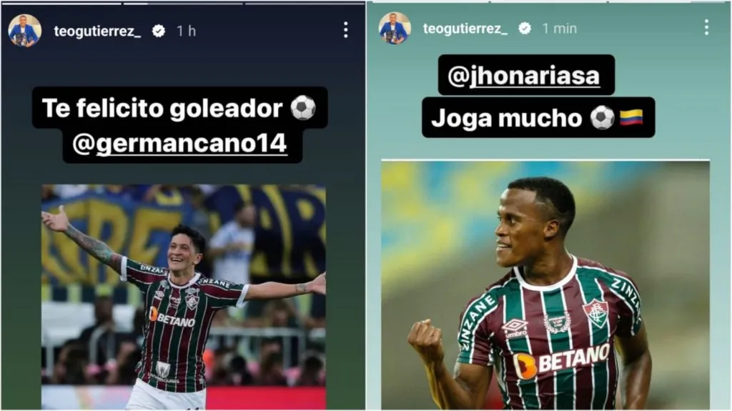This screenshot has height=411, width=732.
Task: Tap the soccer ball emoji after goleador
Action: [303, 108]
